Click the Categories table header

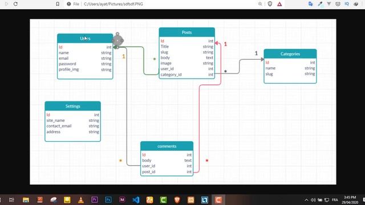coord(290,54)
